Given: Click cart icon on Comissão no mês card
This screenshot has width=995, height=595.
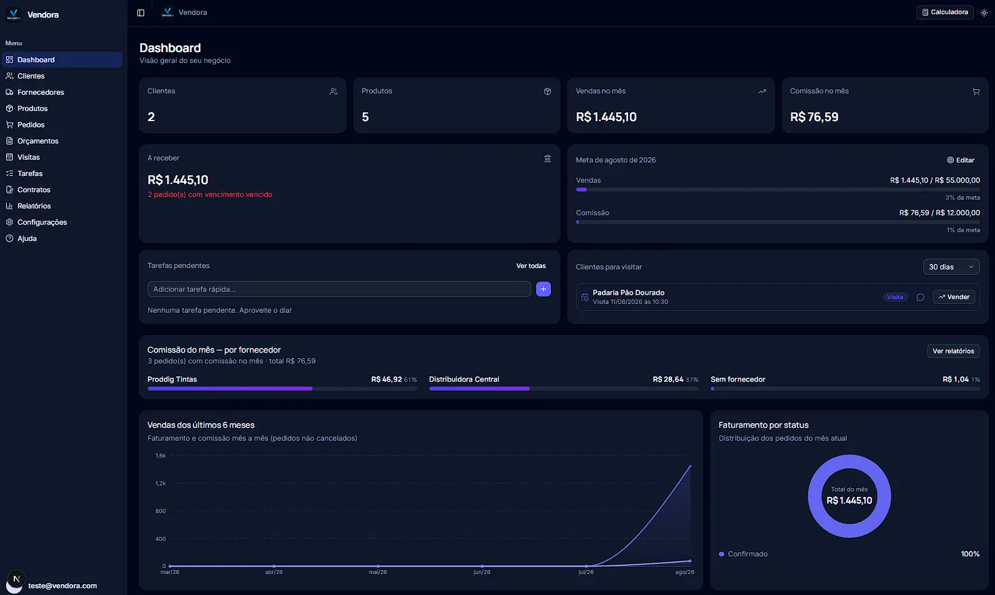Looking at the screenshot, I should [x=976, y=91].
